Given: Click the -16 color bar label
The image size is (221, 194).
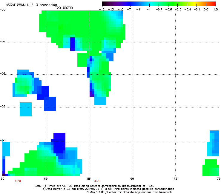Looking at the screenshot, I should tap(102, 10).
